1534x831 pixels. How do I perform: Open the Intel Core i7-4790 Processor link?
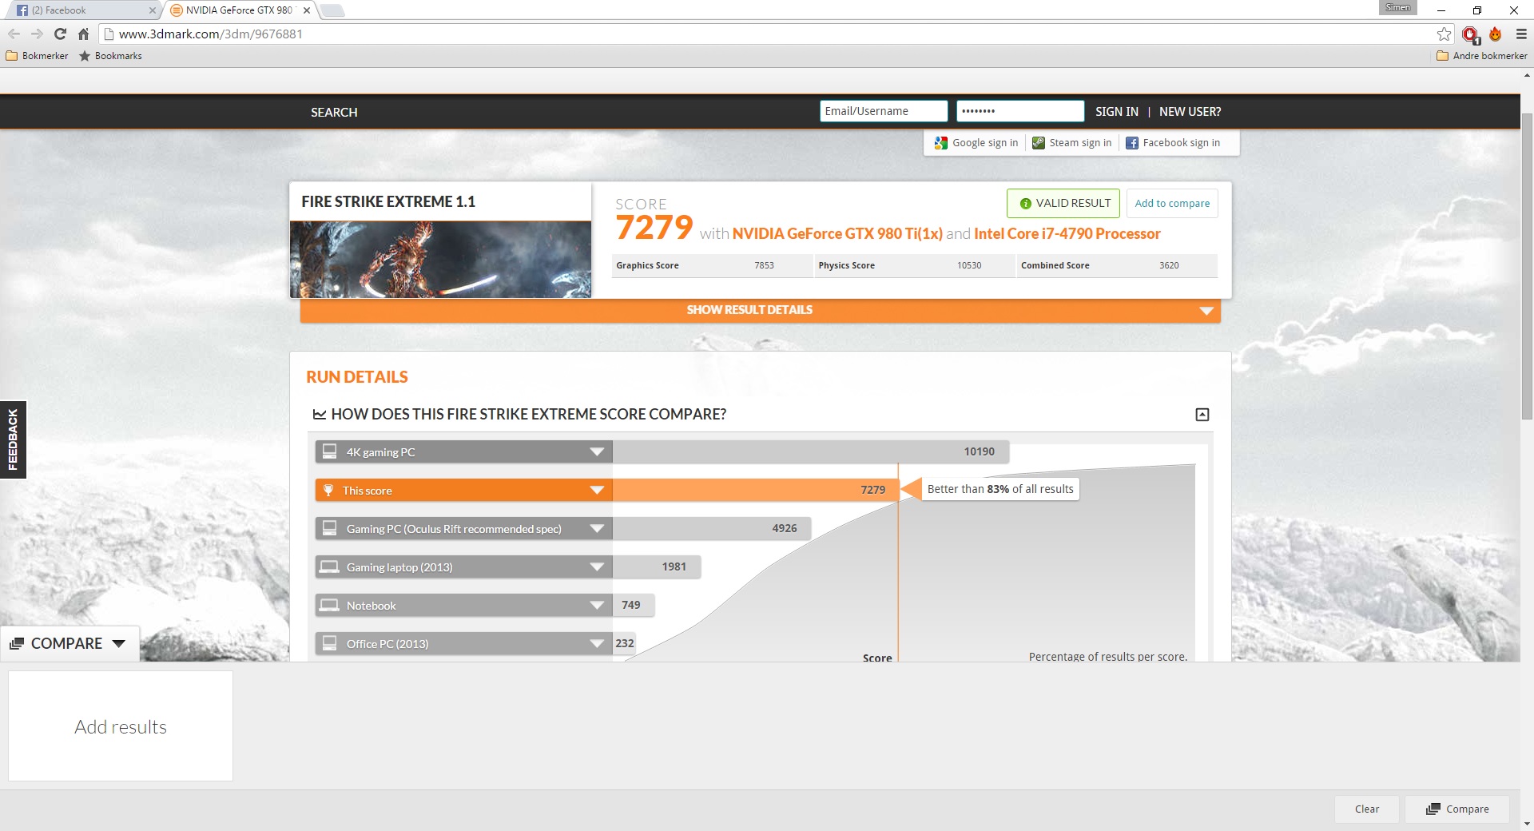pyautogui.click(x=1067, y=233)
